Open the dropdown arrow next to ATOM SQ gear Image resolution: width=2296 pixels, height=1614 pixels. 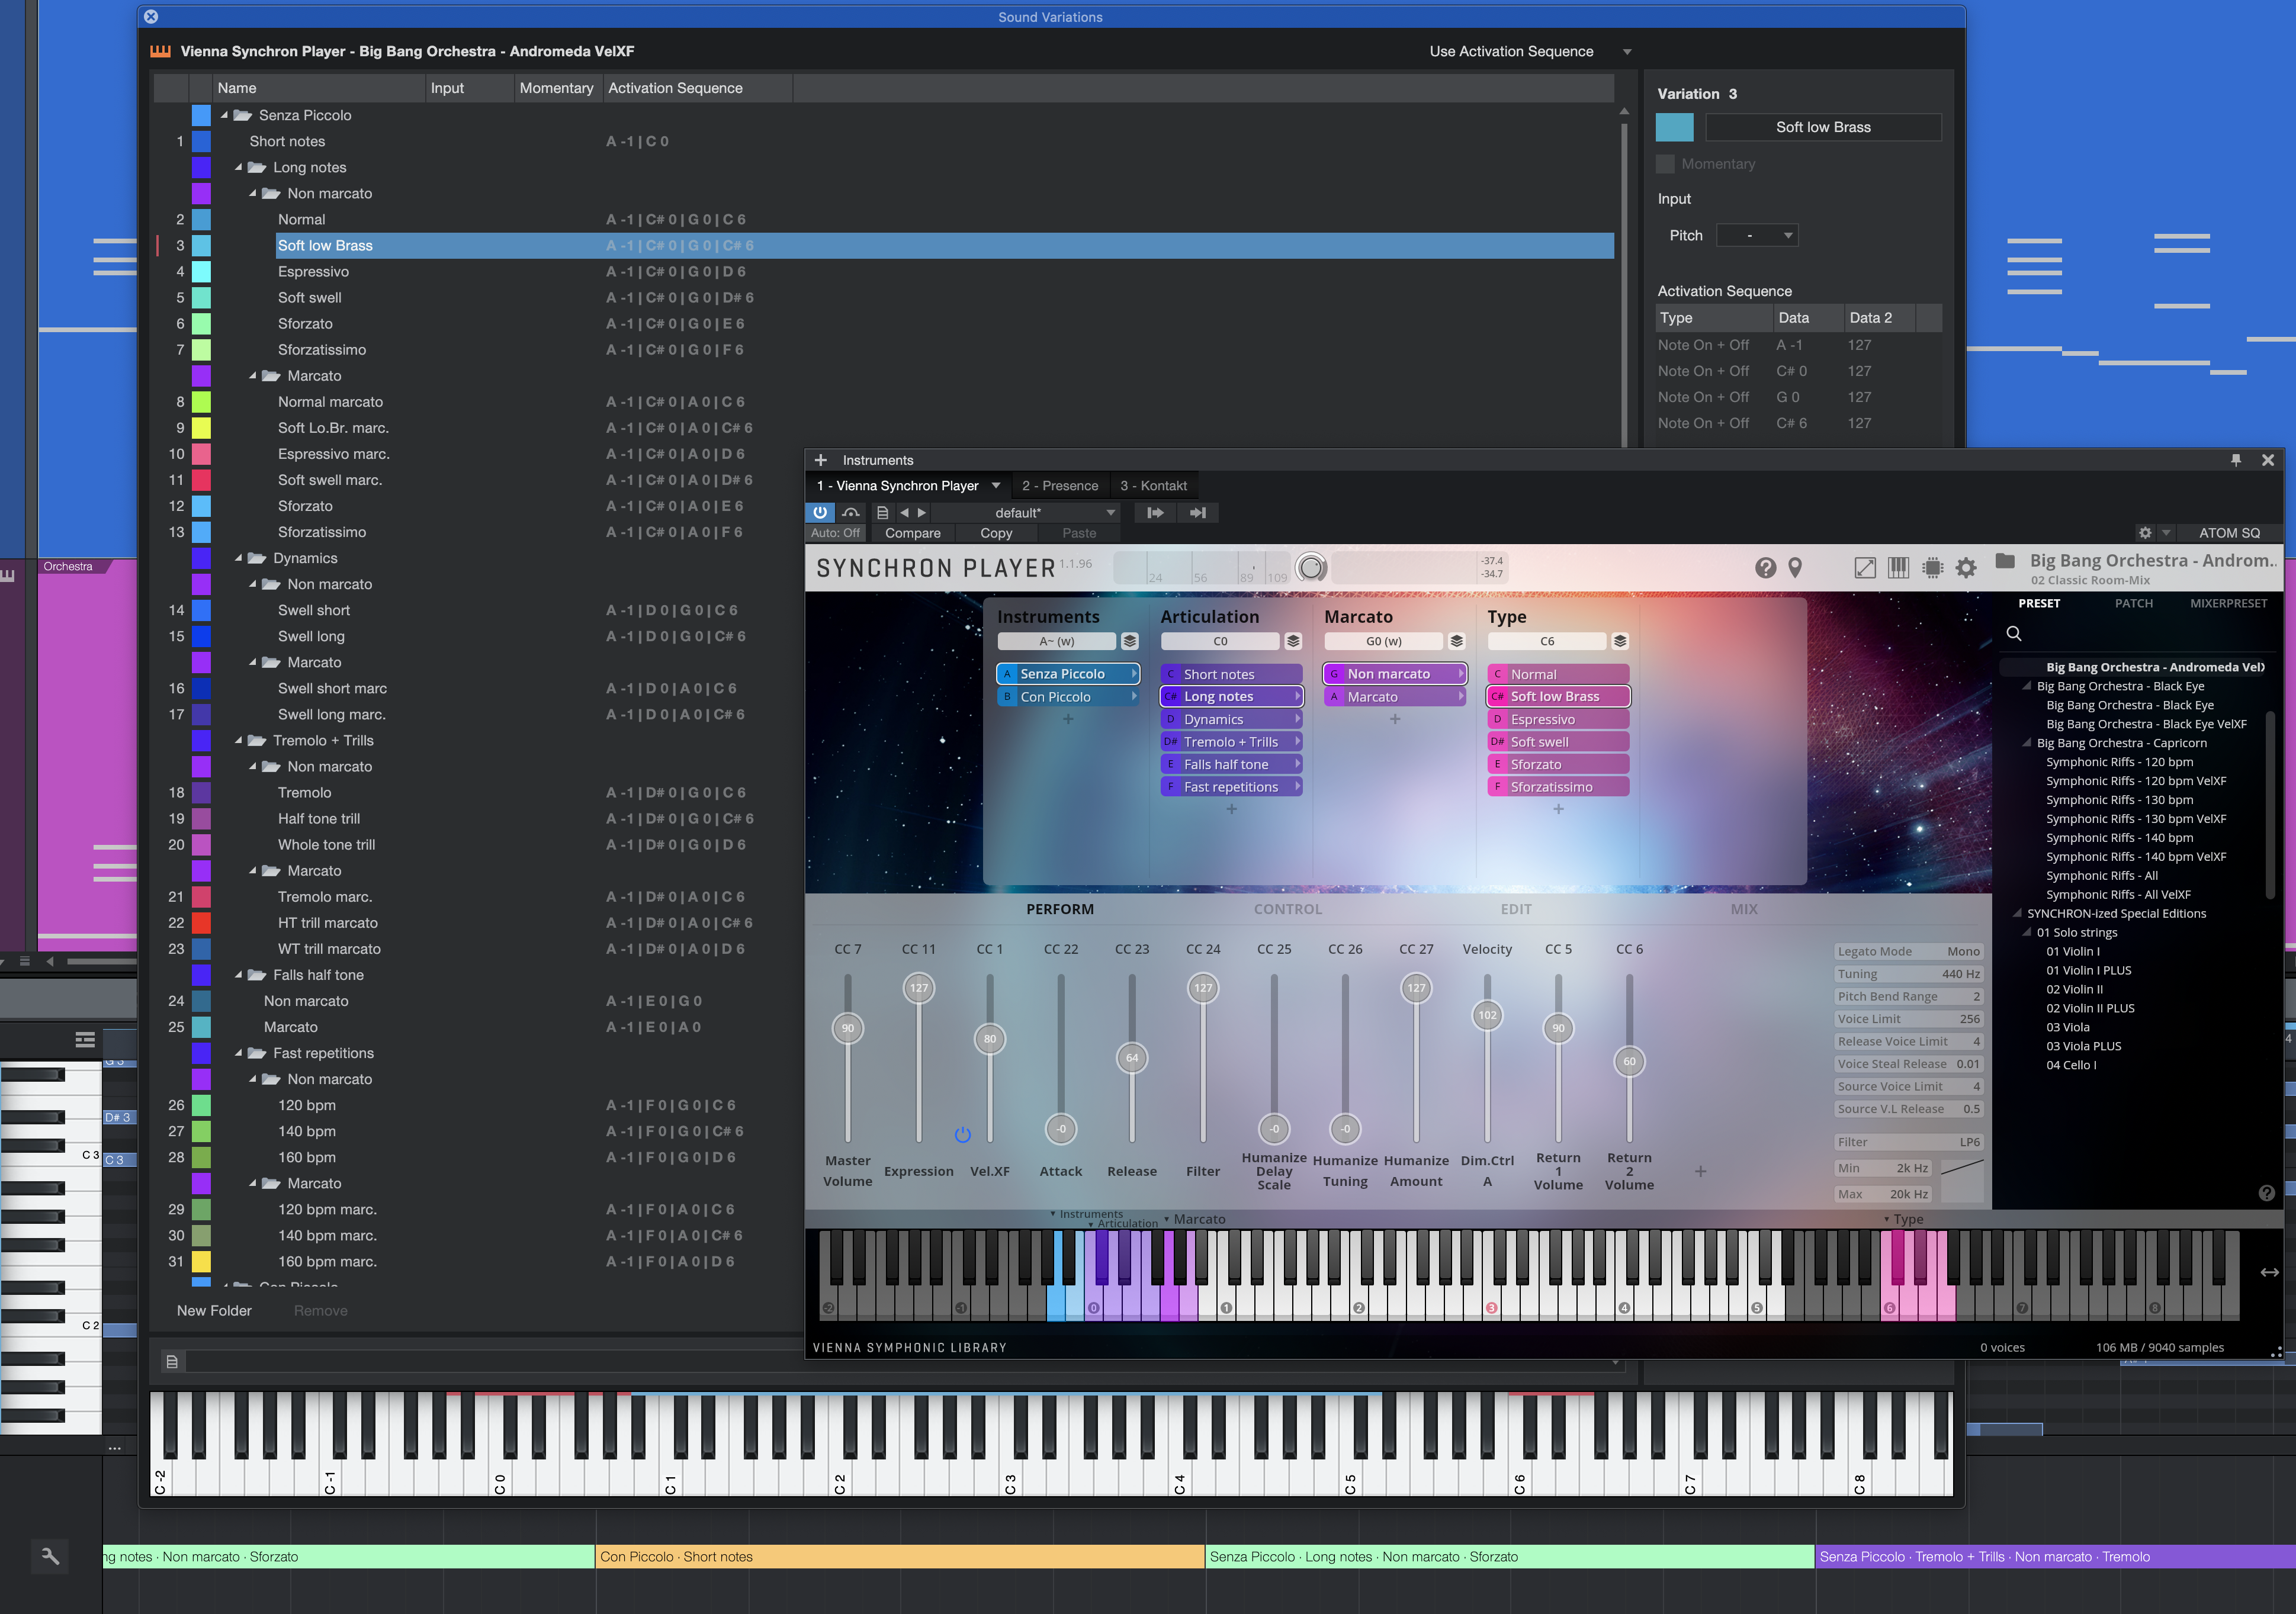(2166, 533)
